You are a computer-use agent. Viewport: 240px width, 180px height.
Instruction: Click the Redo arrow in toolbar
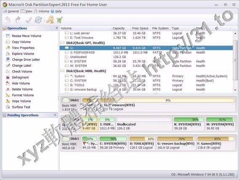pos(18,20)
